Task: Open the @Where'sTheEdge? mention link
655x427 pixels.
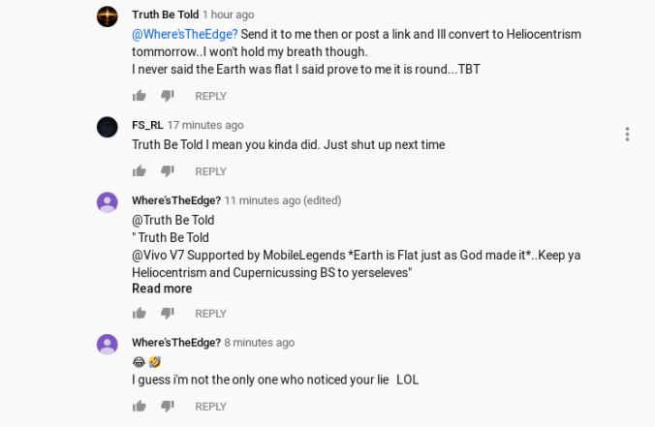Action: point(185,34)
